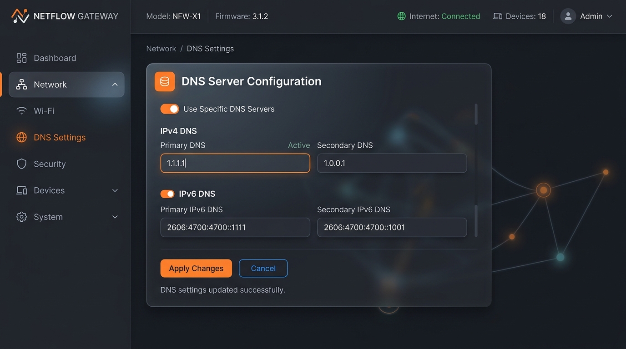Screen dimensions: 626x349
Task: Click the Network topology icon in sidebar
Action: coord(21,85)
